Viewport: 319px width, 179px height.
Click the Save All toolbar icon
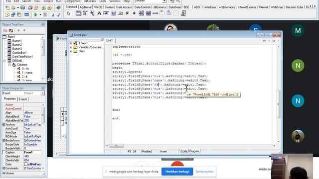[30, 8]
